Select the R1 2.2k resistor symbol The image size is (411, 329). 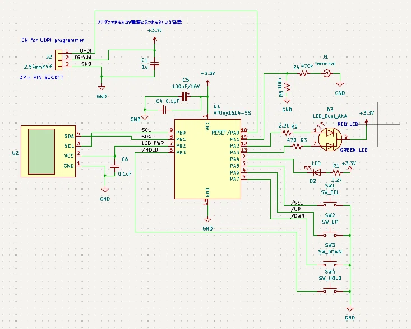click(336, 172)
